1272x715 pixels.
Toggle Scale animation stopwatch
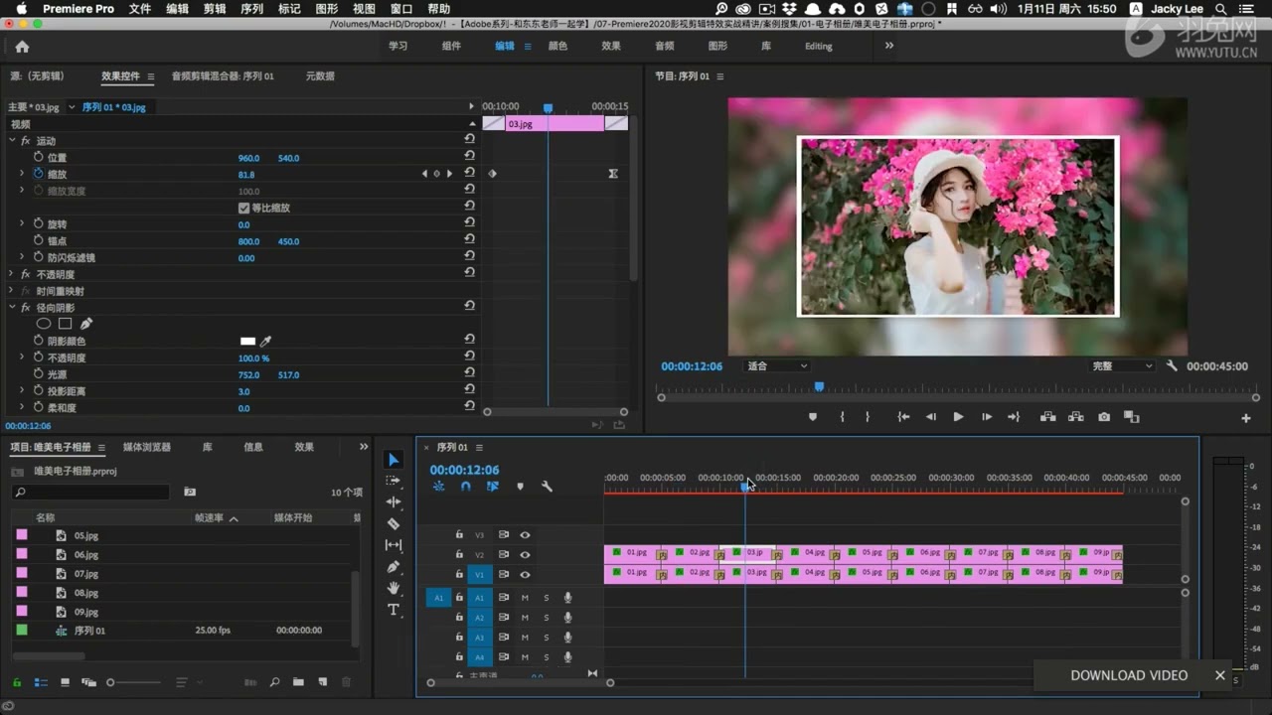point(39,174)
